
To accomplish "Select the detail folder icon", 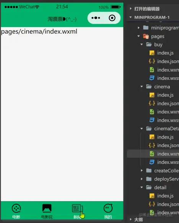I will [149, 187].
